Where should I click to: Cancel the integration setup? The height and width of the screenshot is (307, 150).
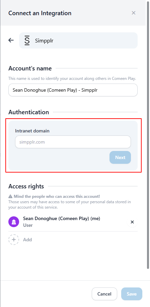[x=104, y=294]
